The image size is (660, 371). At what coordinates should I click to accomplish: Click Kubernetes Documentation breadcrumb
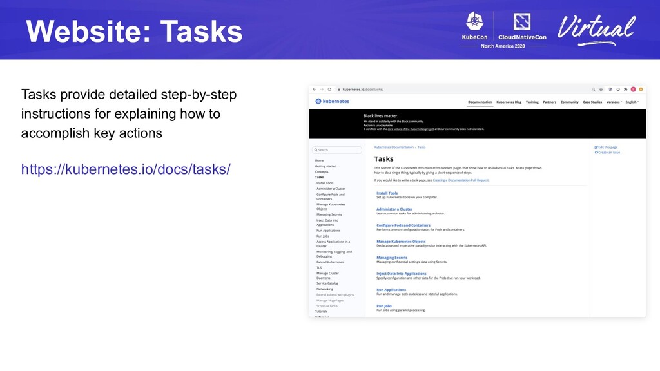(x=394, y=147)
